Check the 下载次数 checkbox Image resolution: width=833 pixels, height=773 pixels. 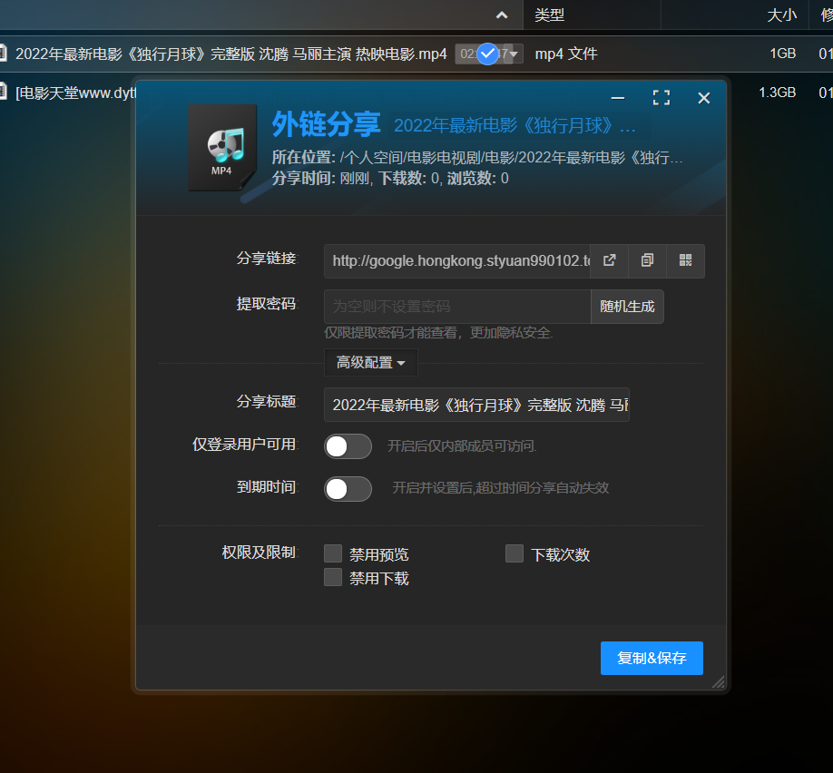pos(514,554)
